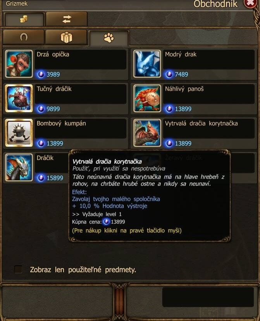This screenshot has height=321, width=260.
Task: Click the 3989 price of Drzá opička
Action: tap(53, 74)
